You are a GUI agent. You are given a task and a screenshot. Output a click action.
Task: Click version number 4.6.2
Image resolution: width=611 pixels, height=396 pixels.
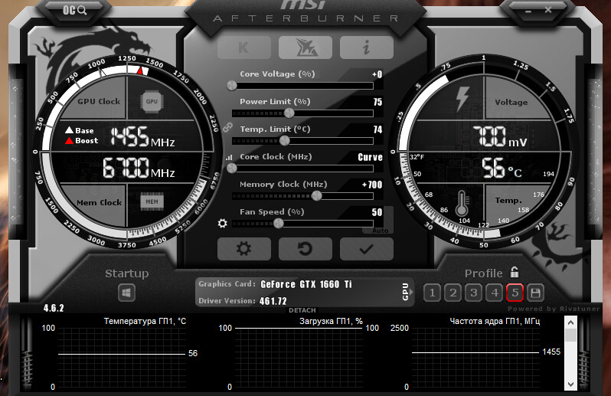pyautogui.click(x=54, y=308)
